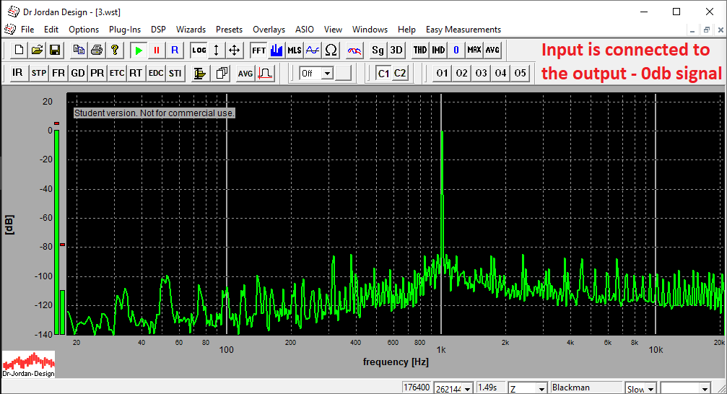Select FR frequency response view
Screen dimensions: 727x394
[58, 73]
